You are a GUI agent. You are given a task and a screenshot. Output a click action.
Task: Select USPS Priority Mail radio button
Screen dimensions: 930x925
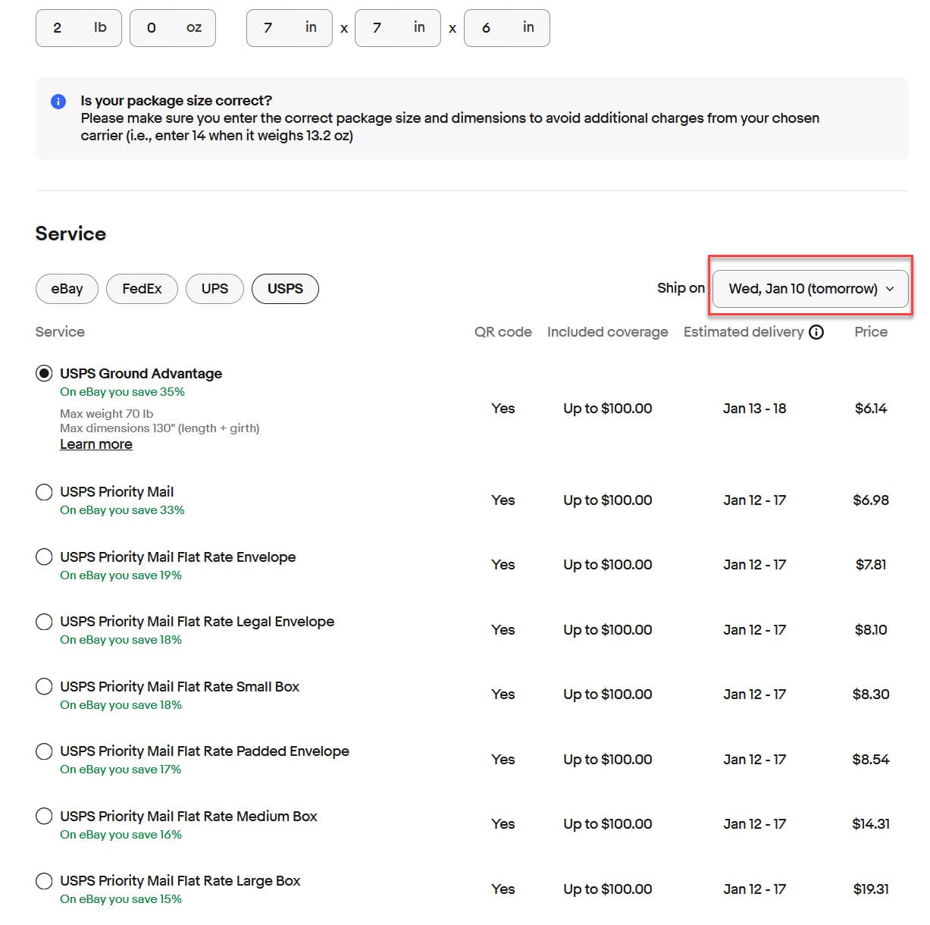[x=44, y=491]
